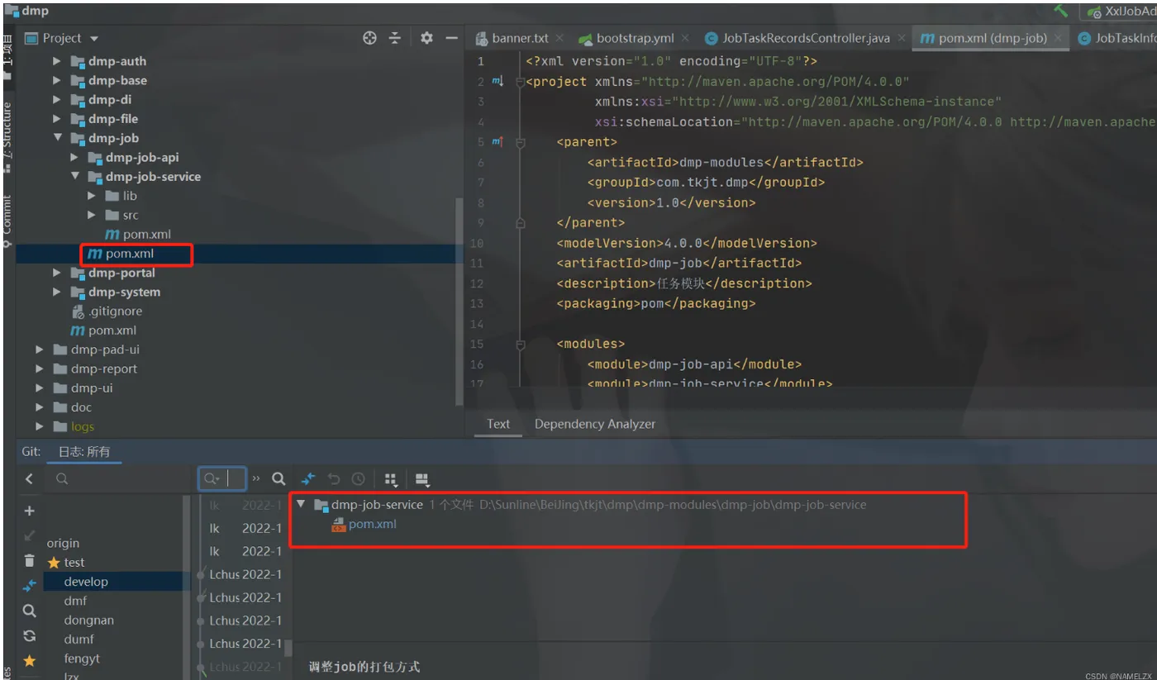1157x680 pixels.
Task: Collapse the dmp-job-service module
Action: point(74,176)
